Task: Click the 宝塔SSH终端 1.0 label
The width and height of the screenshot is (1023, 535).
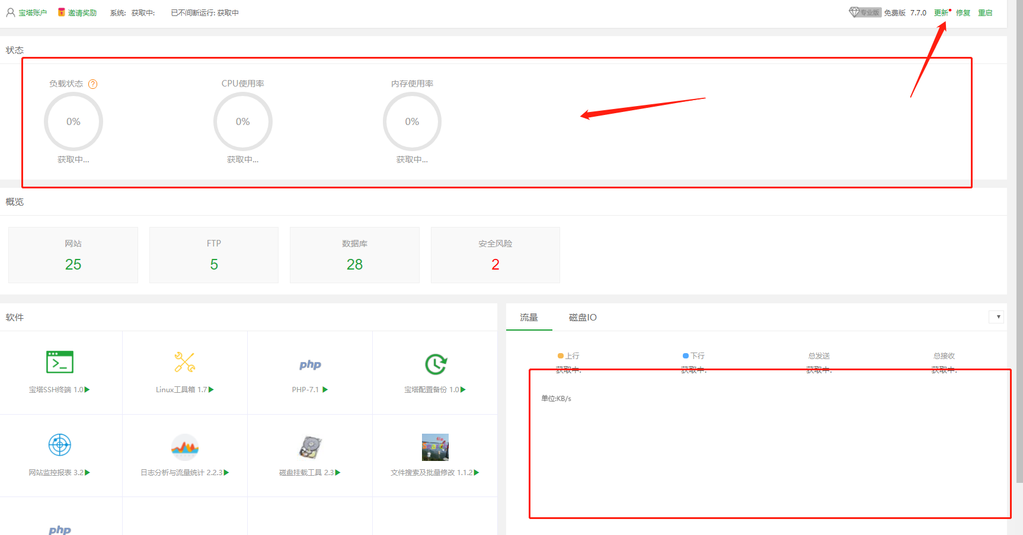Action: point(56,389)
